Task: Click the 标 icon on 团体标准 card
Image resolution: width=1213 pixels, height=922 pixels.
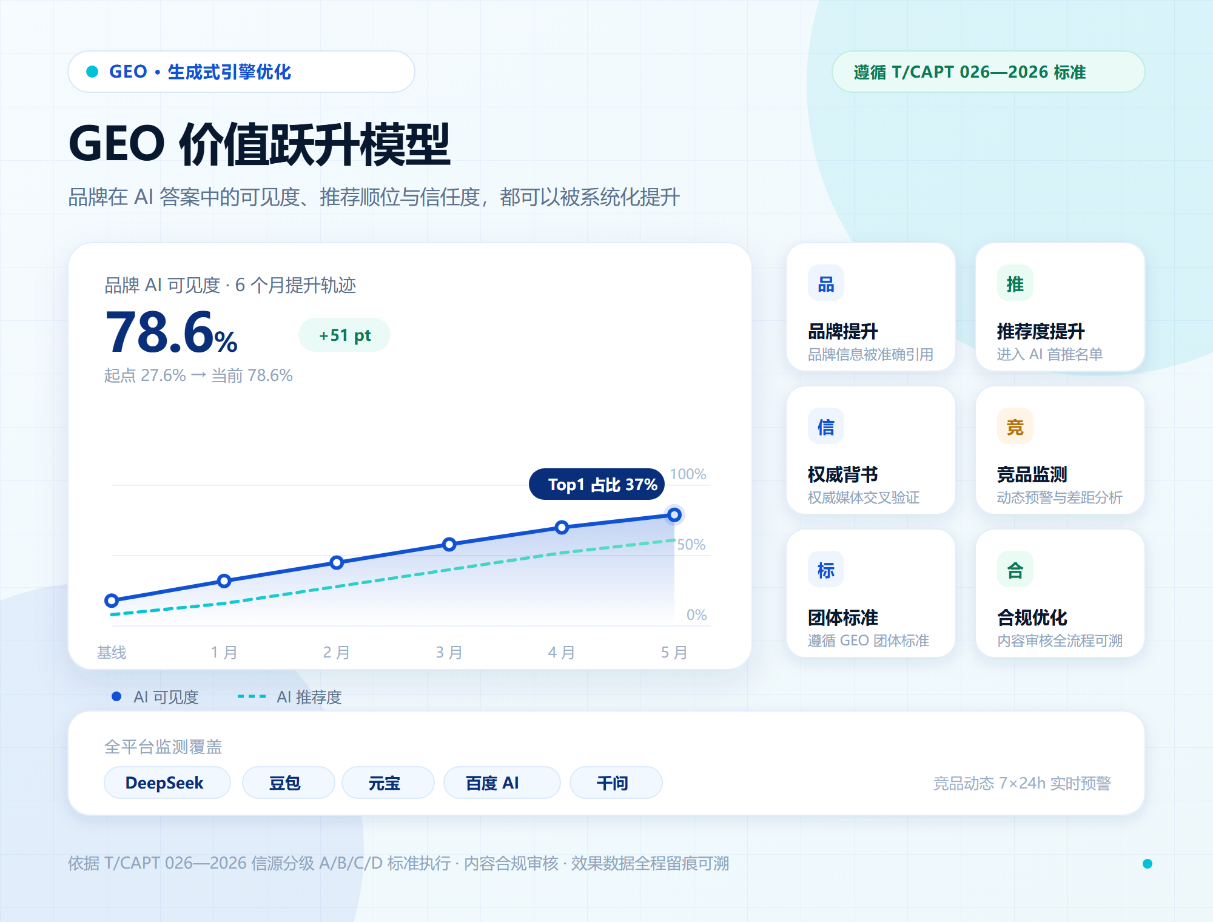Action: (826, 570)
